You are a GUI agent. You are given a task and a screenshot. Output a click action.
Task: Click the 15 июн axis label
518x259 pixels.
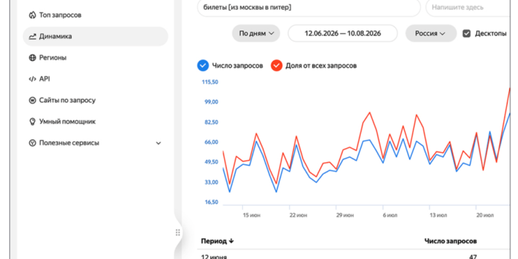252,216
